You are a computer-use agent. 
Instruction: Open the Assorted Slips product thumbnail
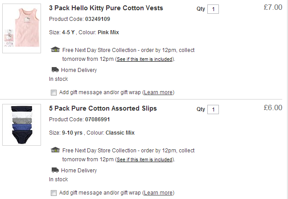[x=22, y=125]
